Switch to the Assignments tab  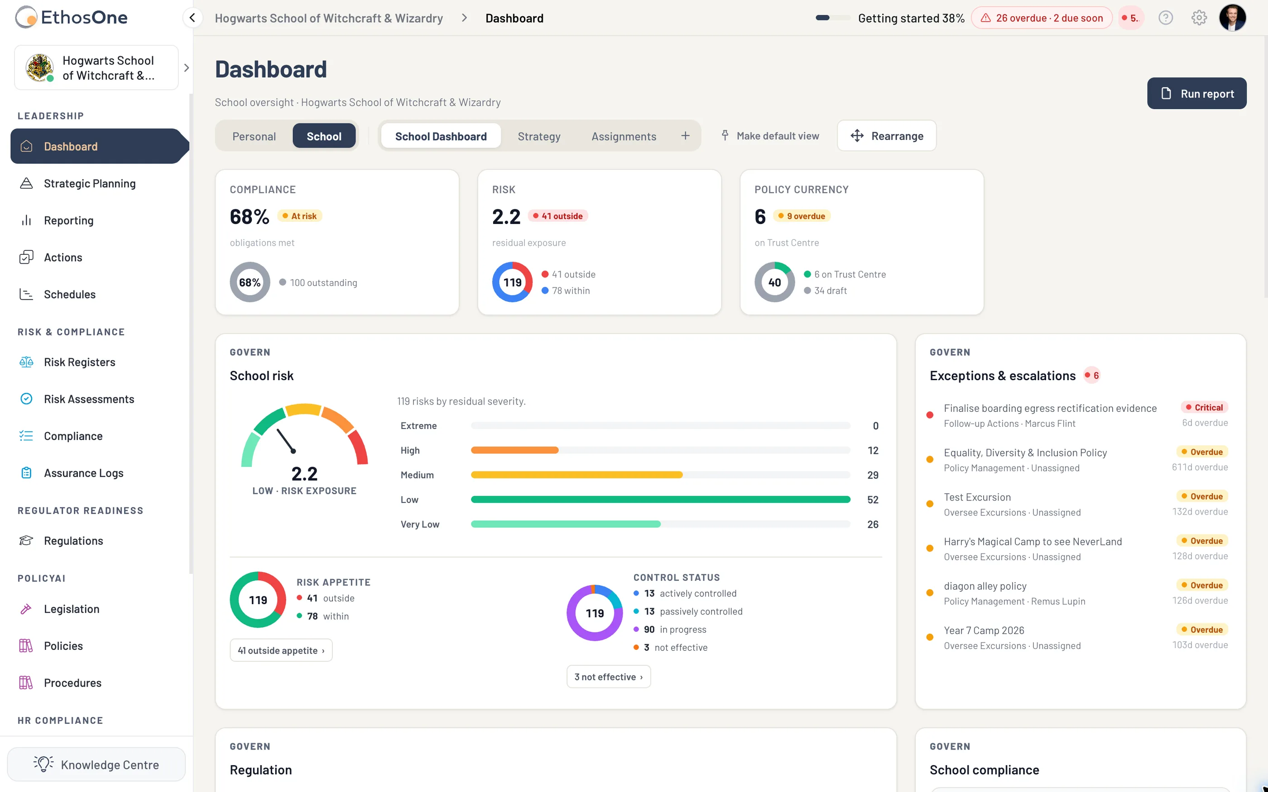[624, 136]
